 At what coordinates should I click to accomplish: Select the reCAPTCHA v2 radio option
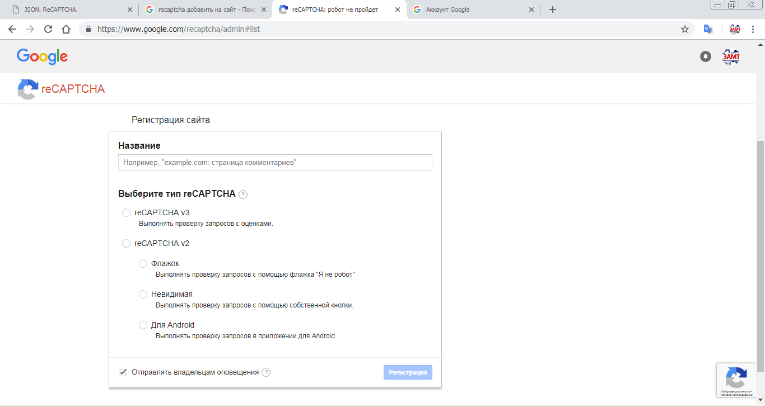click(x=126, y=244)
